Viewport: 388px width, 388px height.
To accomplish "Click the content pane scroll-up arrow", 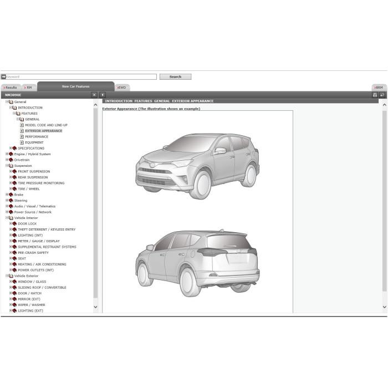I will 384,105.
